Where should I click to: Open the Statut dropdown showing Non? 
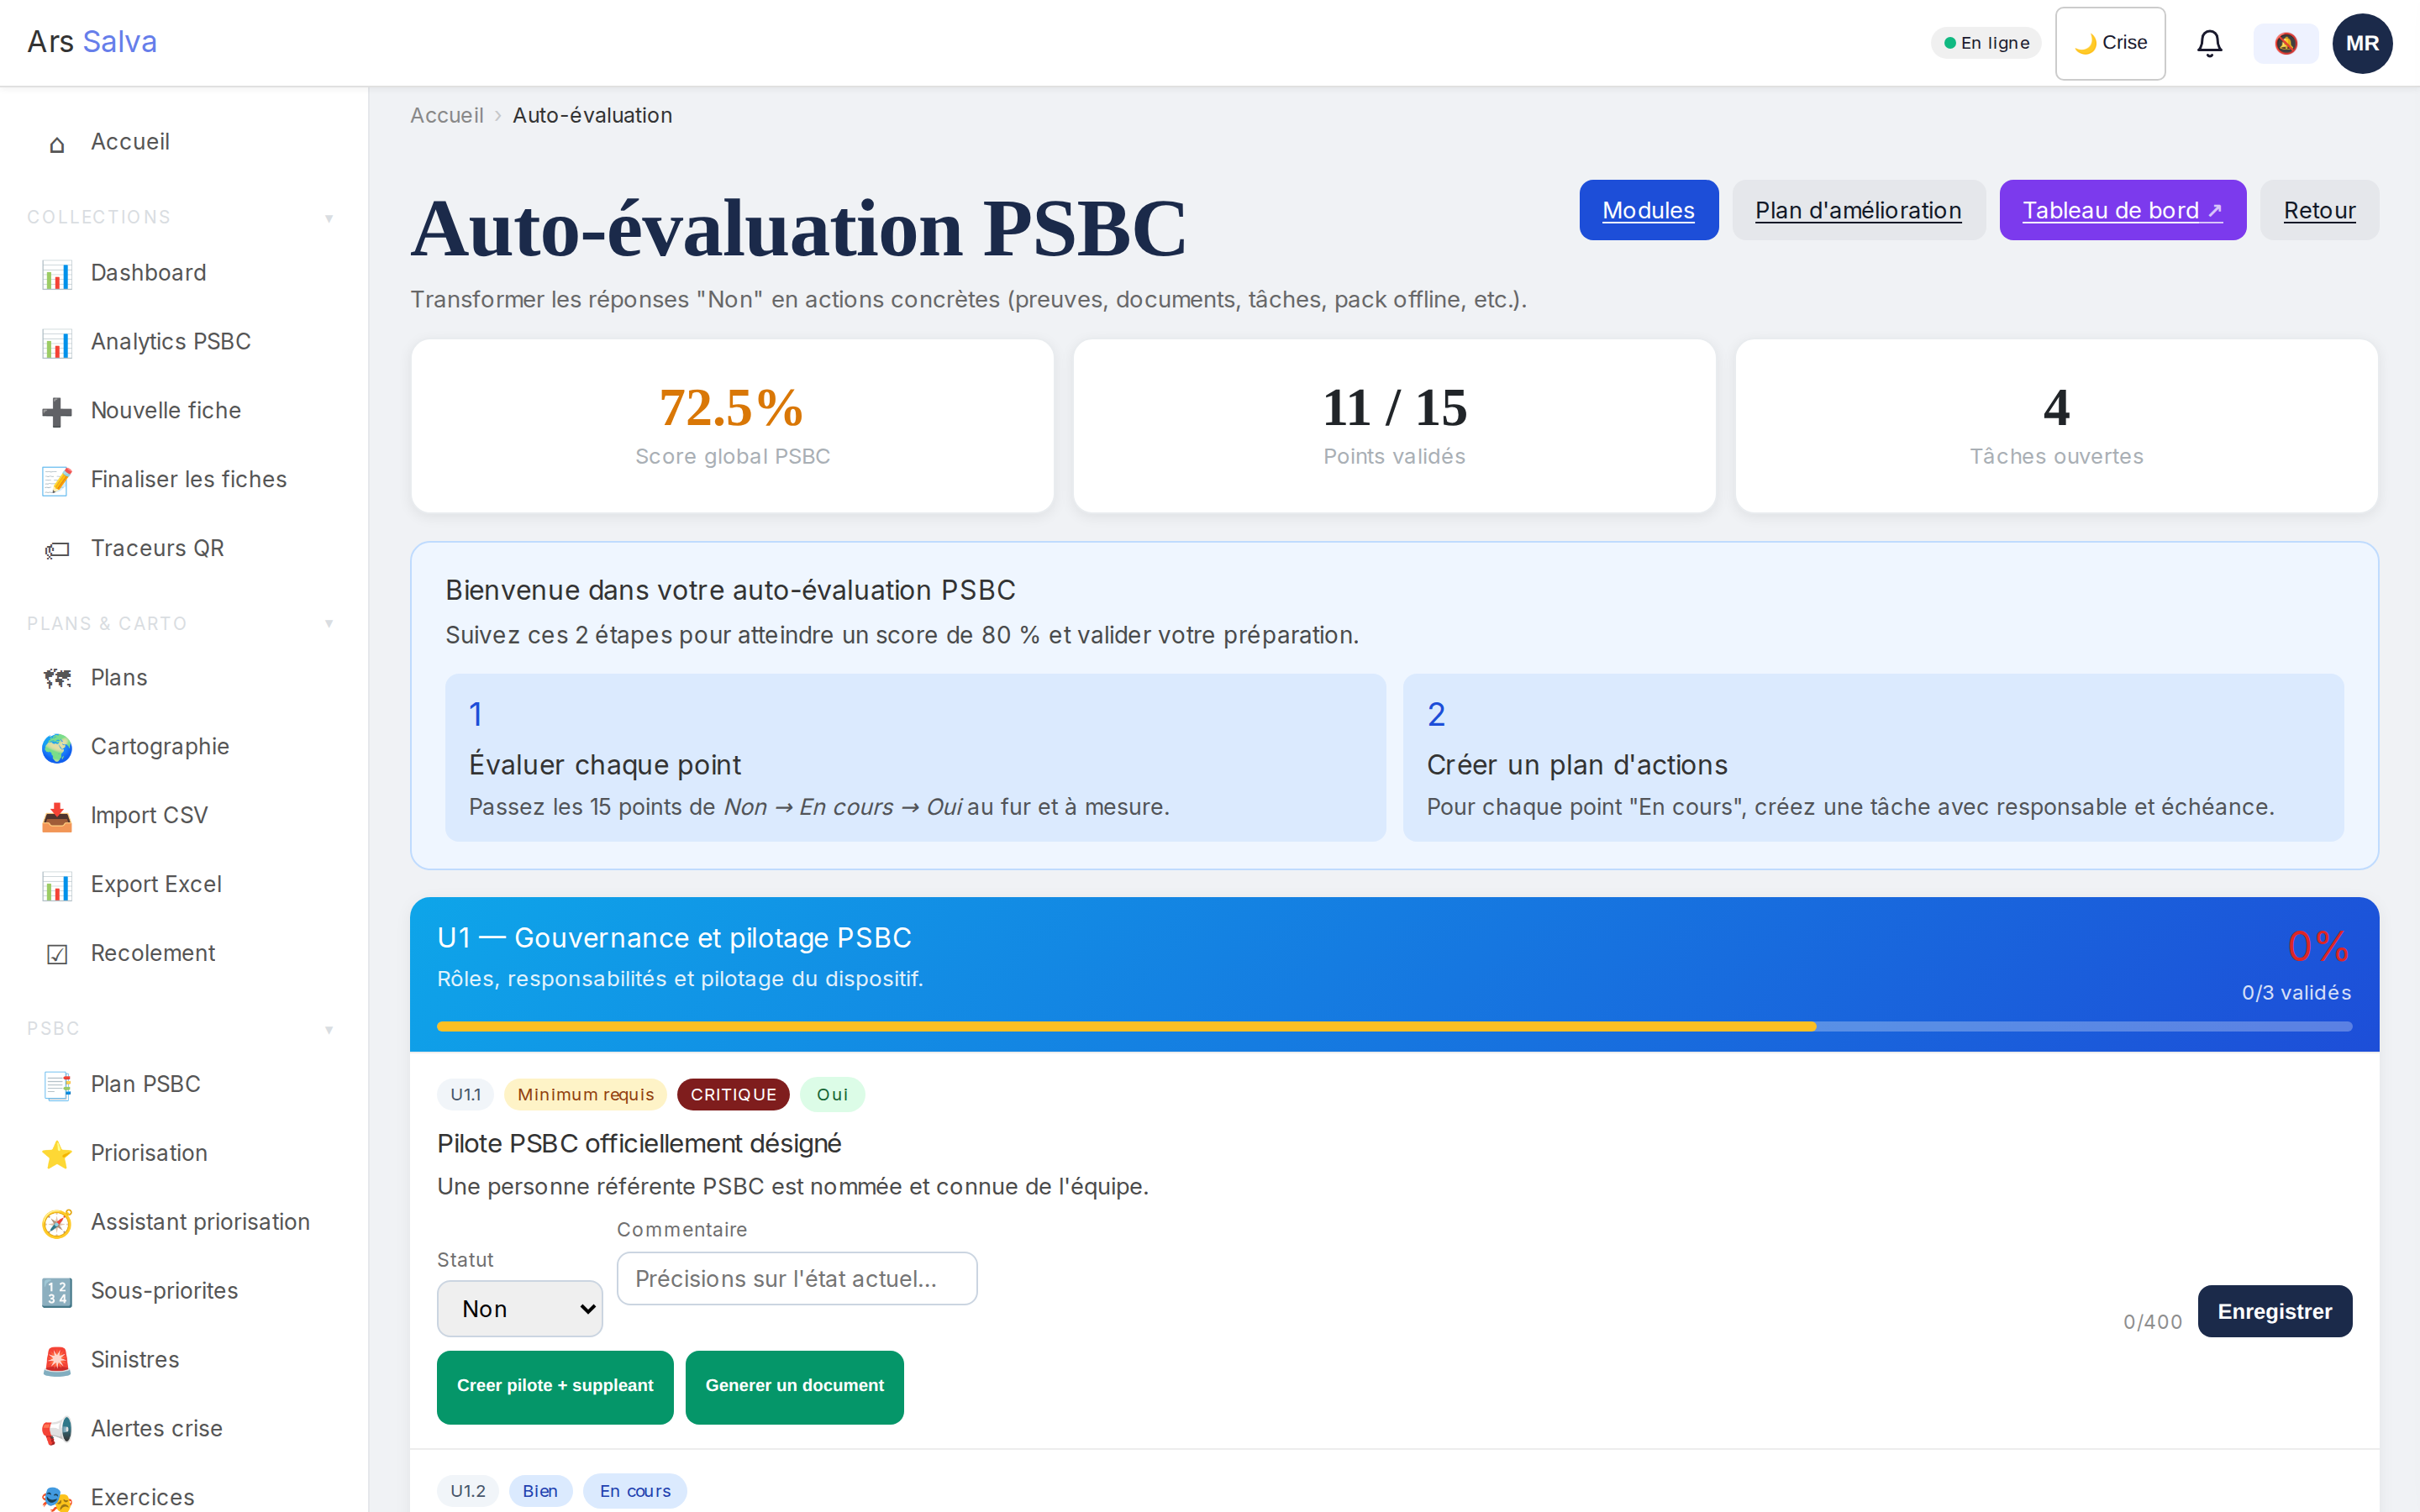520,1309
